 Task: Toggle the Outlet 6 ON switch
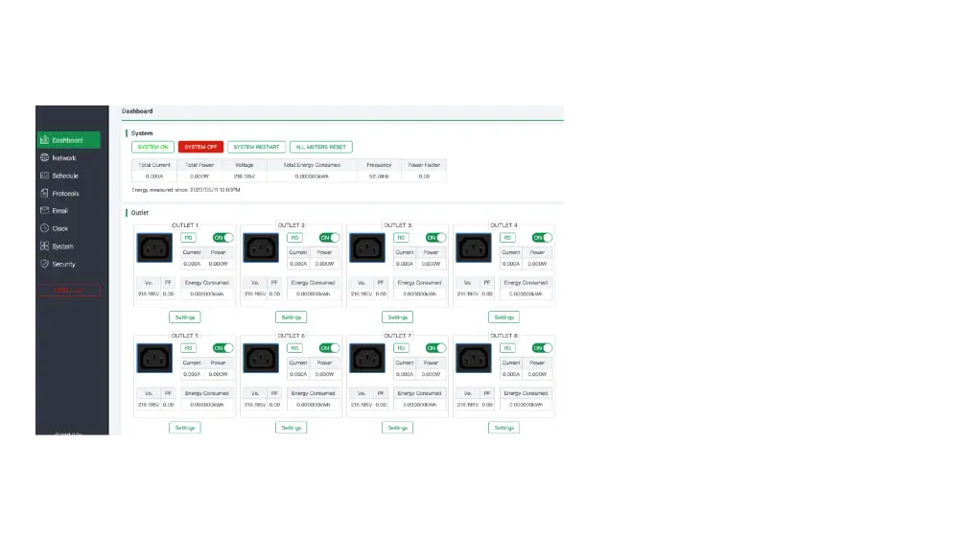click(330, 348)
